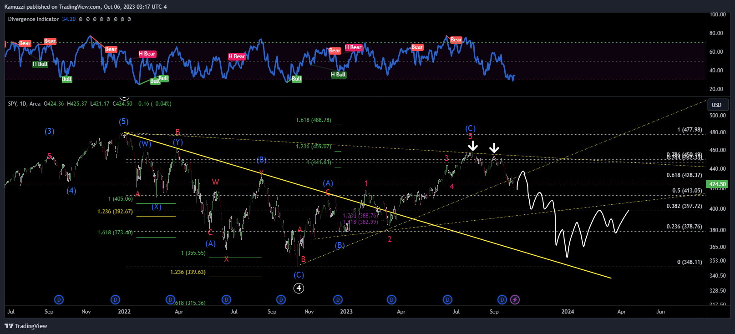Click the Jun time axis label
The width and height of the screenshot is (735, 334).
(x=660, y=312)
